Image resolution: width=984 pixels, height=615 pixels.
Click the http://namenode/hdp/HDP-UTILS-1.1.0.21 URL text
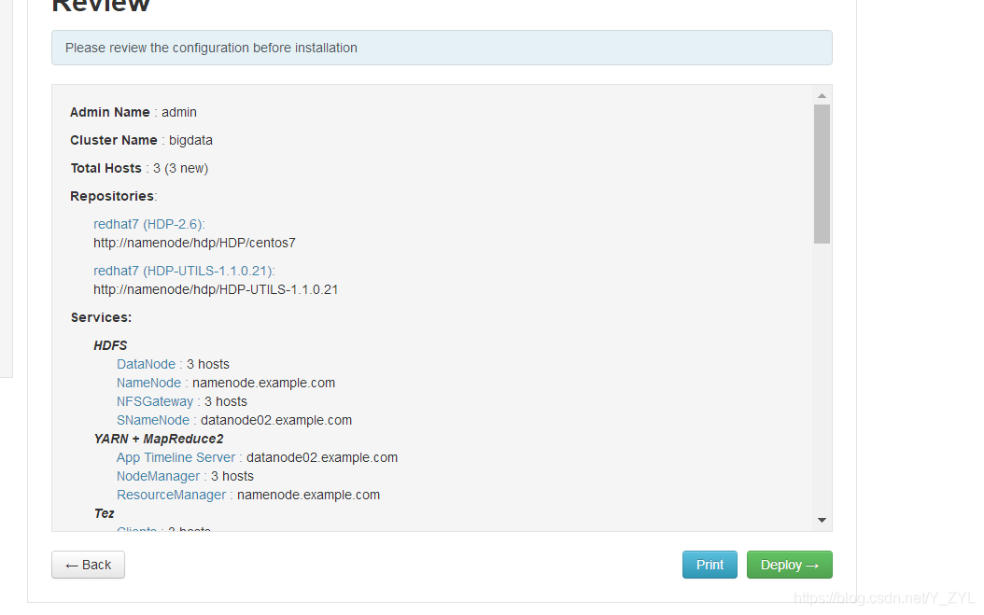[216, 290]
